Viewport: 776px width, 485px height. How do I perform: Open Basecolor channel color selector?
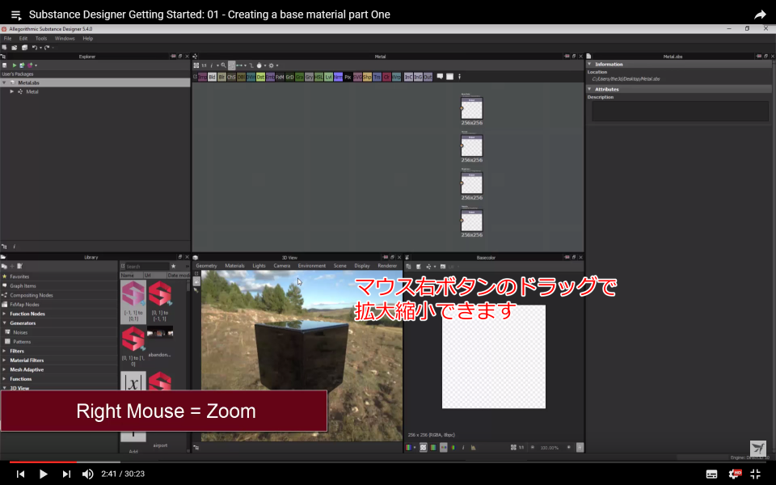tap(411, 447)
